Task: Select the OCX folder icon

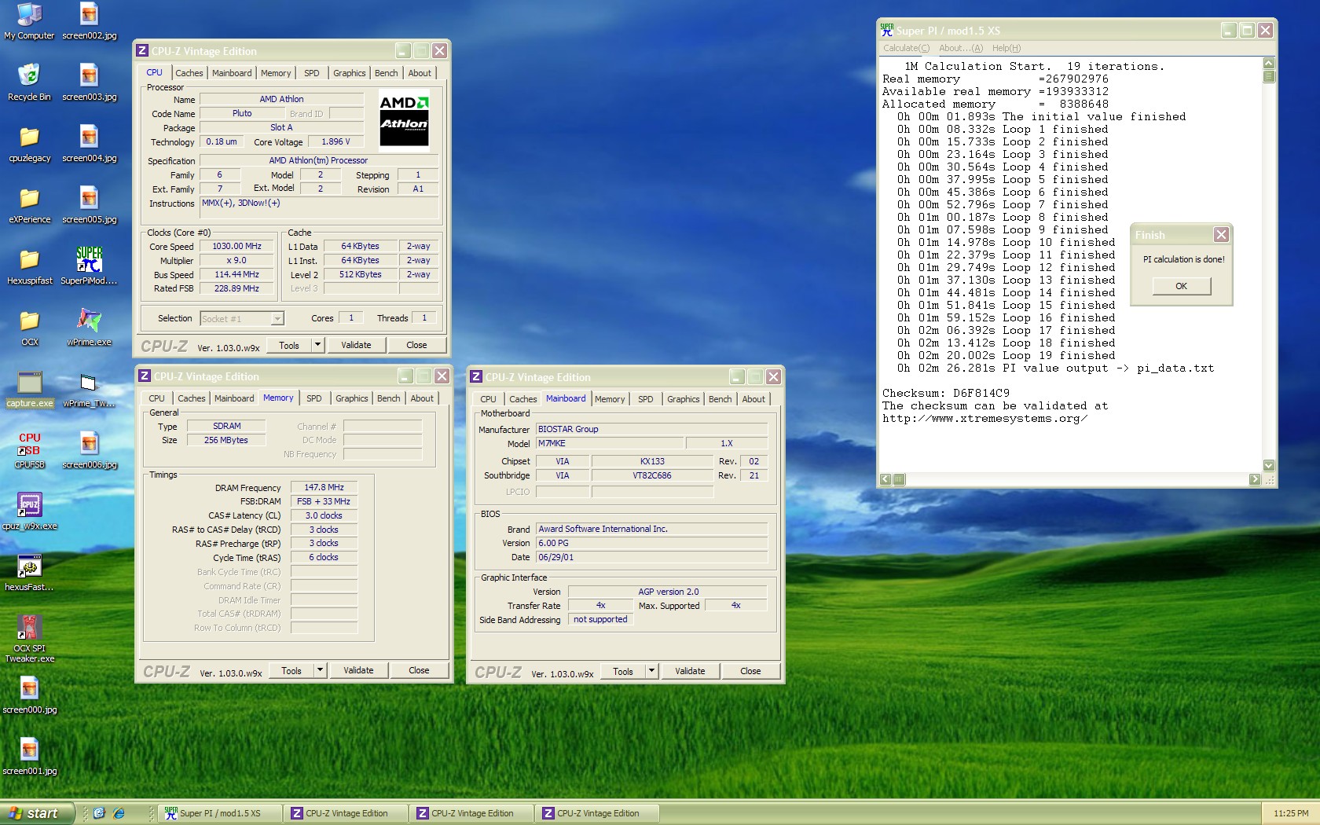Action: 29,327
